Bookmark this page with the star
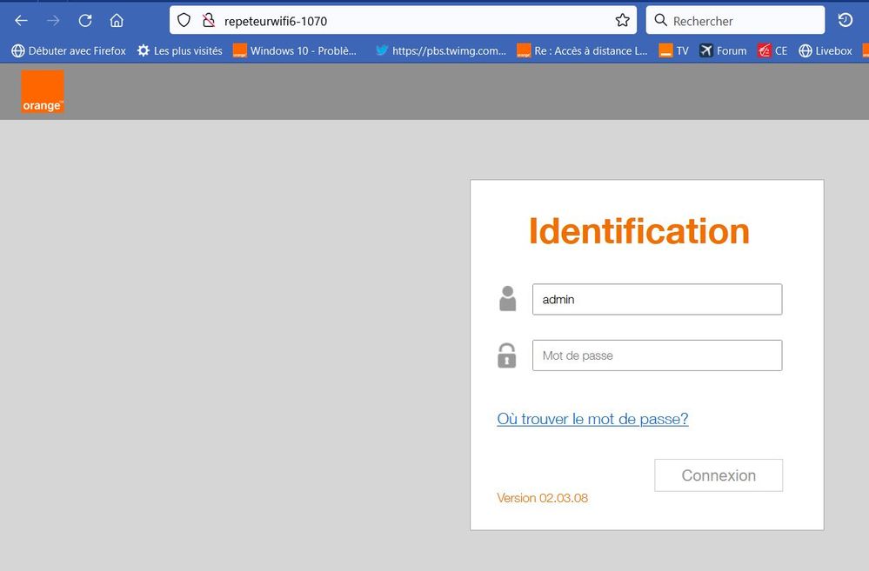Image resolution: width=869 pixels, height=571 pixels. point(622,21)
